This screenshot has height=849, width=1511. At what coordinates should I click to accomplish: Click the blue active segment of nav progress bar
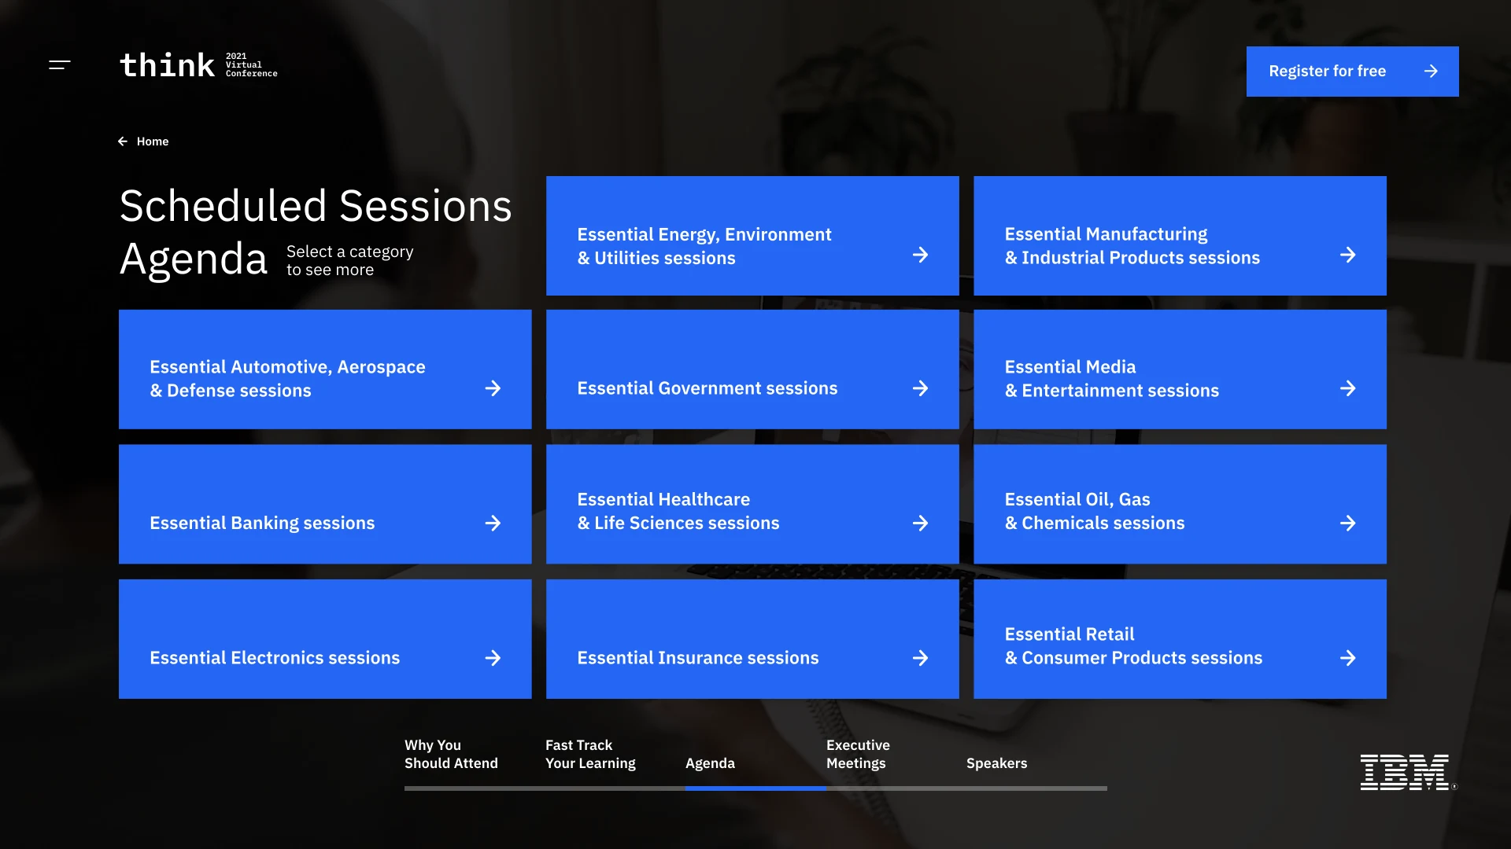tap(755, 788)
